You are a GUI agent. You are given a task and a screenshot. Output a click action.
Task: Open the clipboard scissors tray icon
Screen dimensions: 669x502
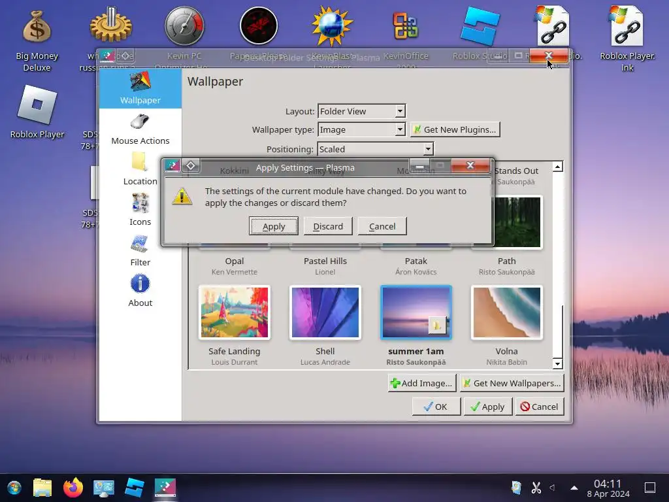pyautogui.click(x=536, y=488)
